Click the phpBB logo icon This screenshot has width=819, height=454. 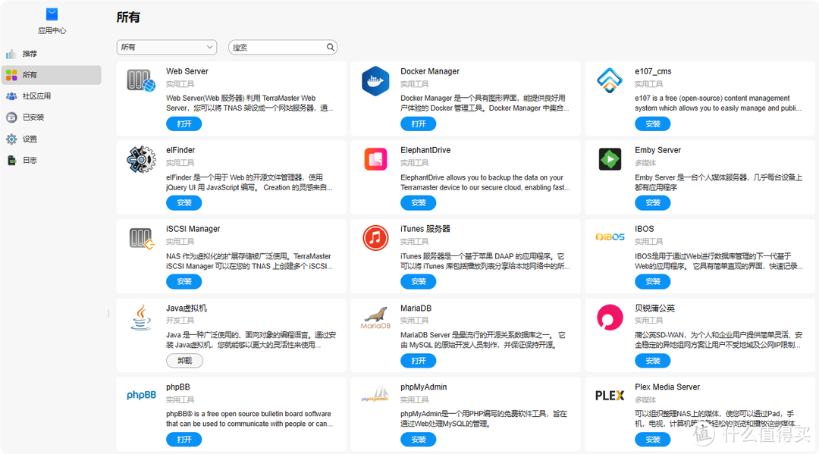tap(141, 395)
